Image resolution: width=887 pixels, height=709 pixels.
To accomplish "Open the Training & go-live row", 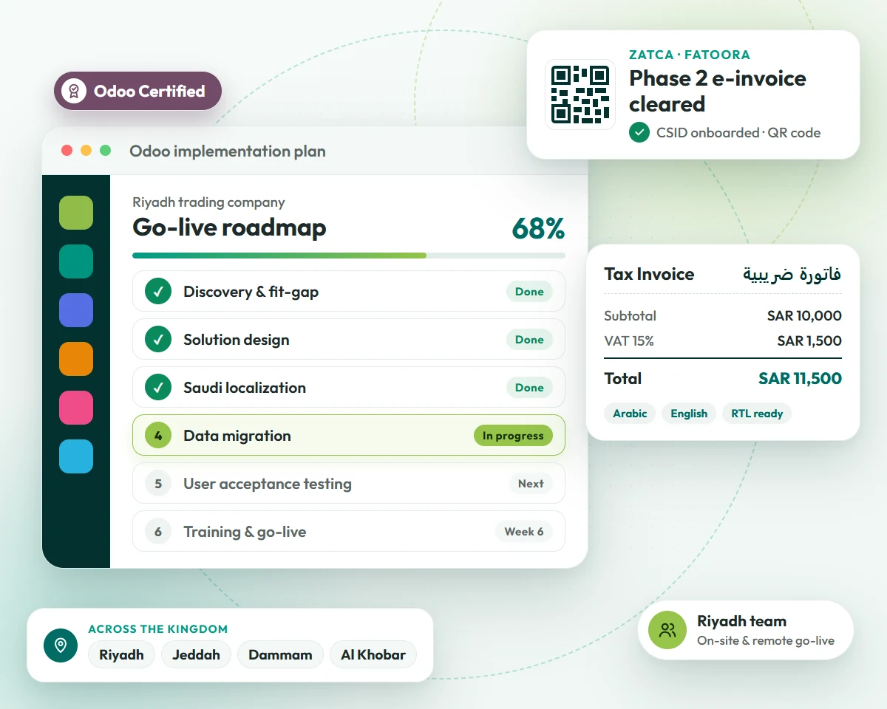I will coord(349,532).
